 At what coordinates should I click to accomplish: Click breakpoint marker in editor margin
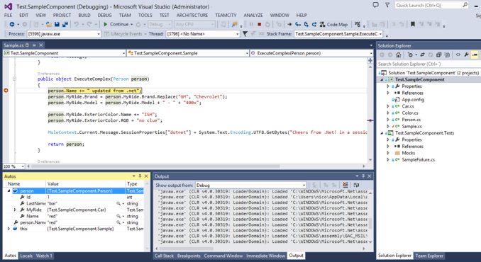6,91
